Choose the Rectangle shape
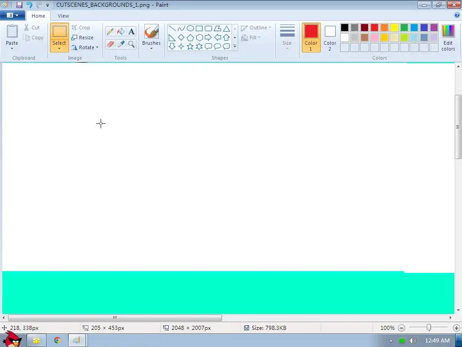This screenshot has height=347, width=462. (199, 28)
